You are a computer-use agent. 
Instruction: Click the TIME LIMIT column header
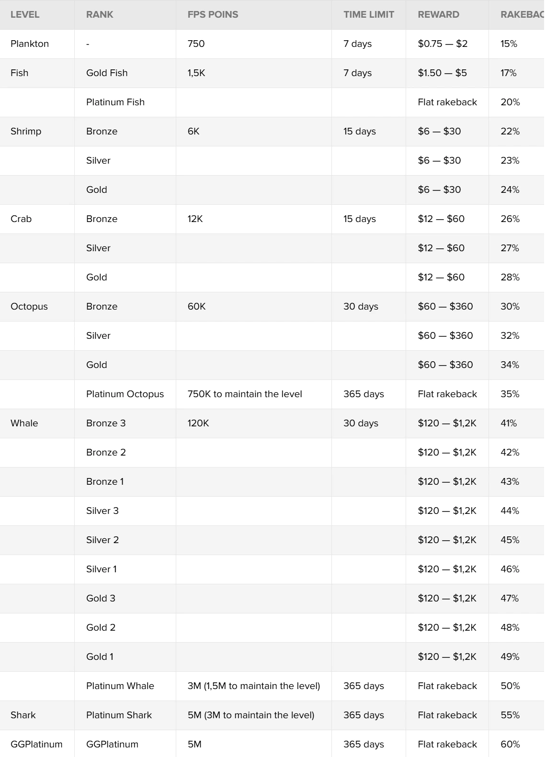click(368, 14)
